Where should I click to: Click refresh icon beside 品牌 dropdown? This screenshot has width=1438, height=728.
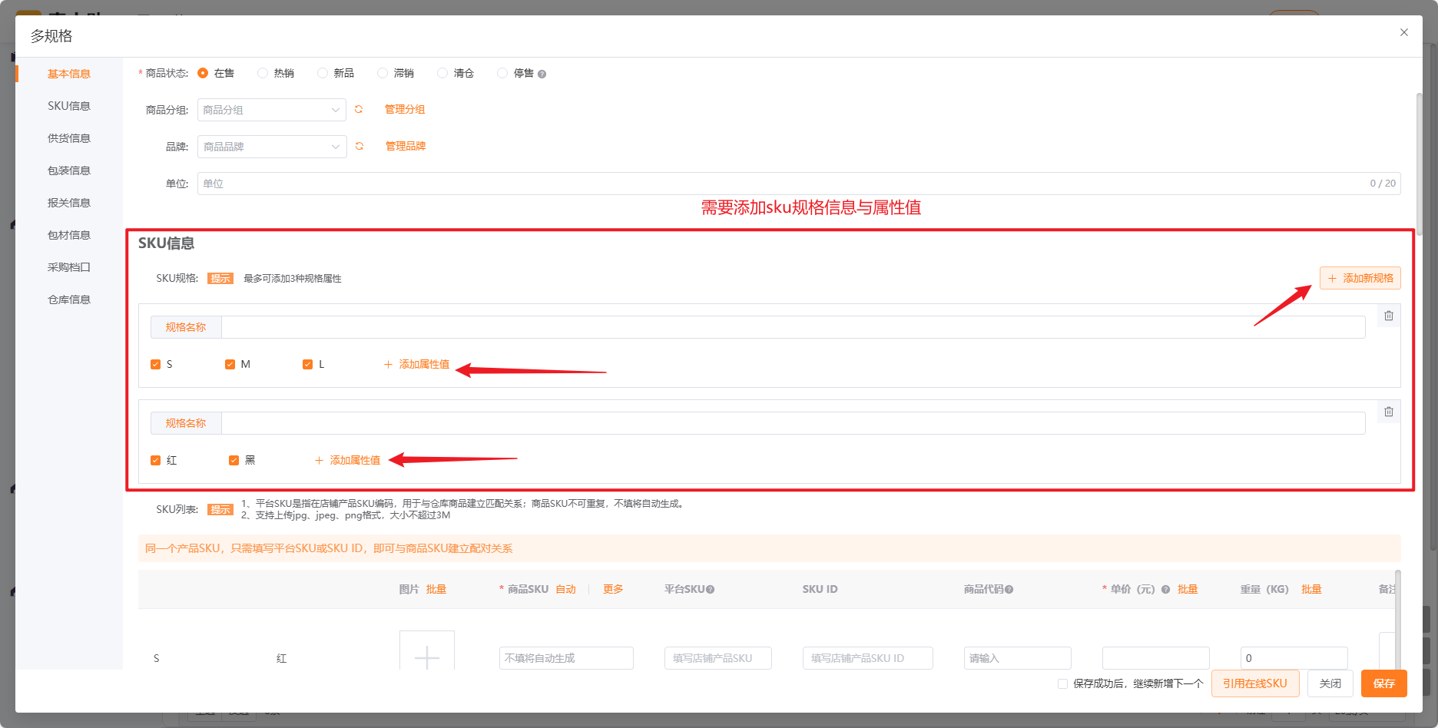[359, 147]
